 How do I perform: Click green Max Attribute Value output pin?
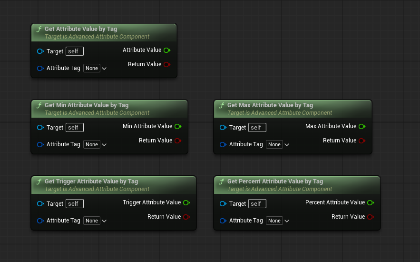[362, 126]
